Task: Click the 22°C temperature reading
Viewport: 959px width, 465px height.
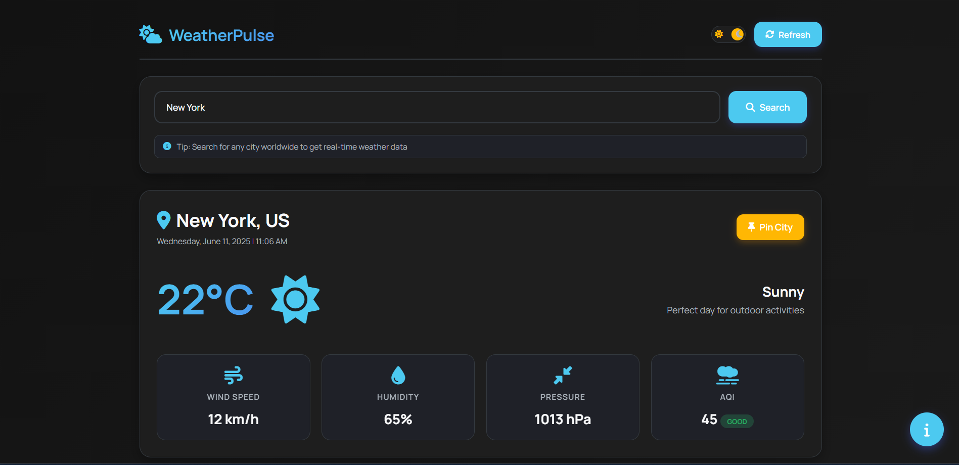Action: (205, 300)
